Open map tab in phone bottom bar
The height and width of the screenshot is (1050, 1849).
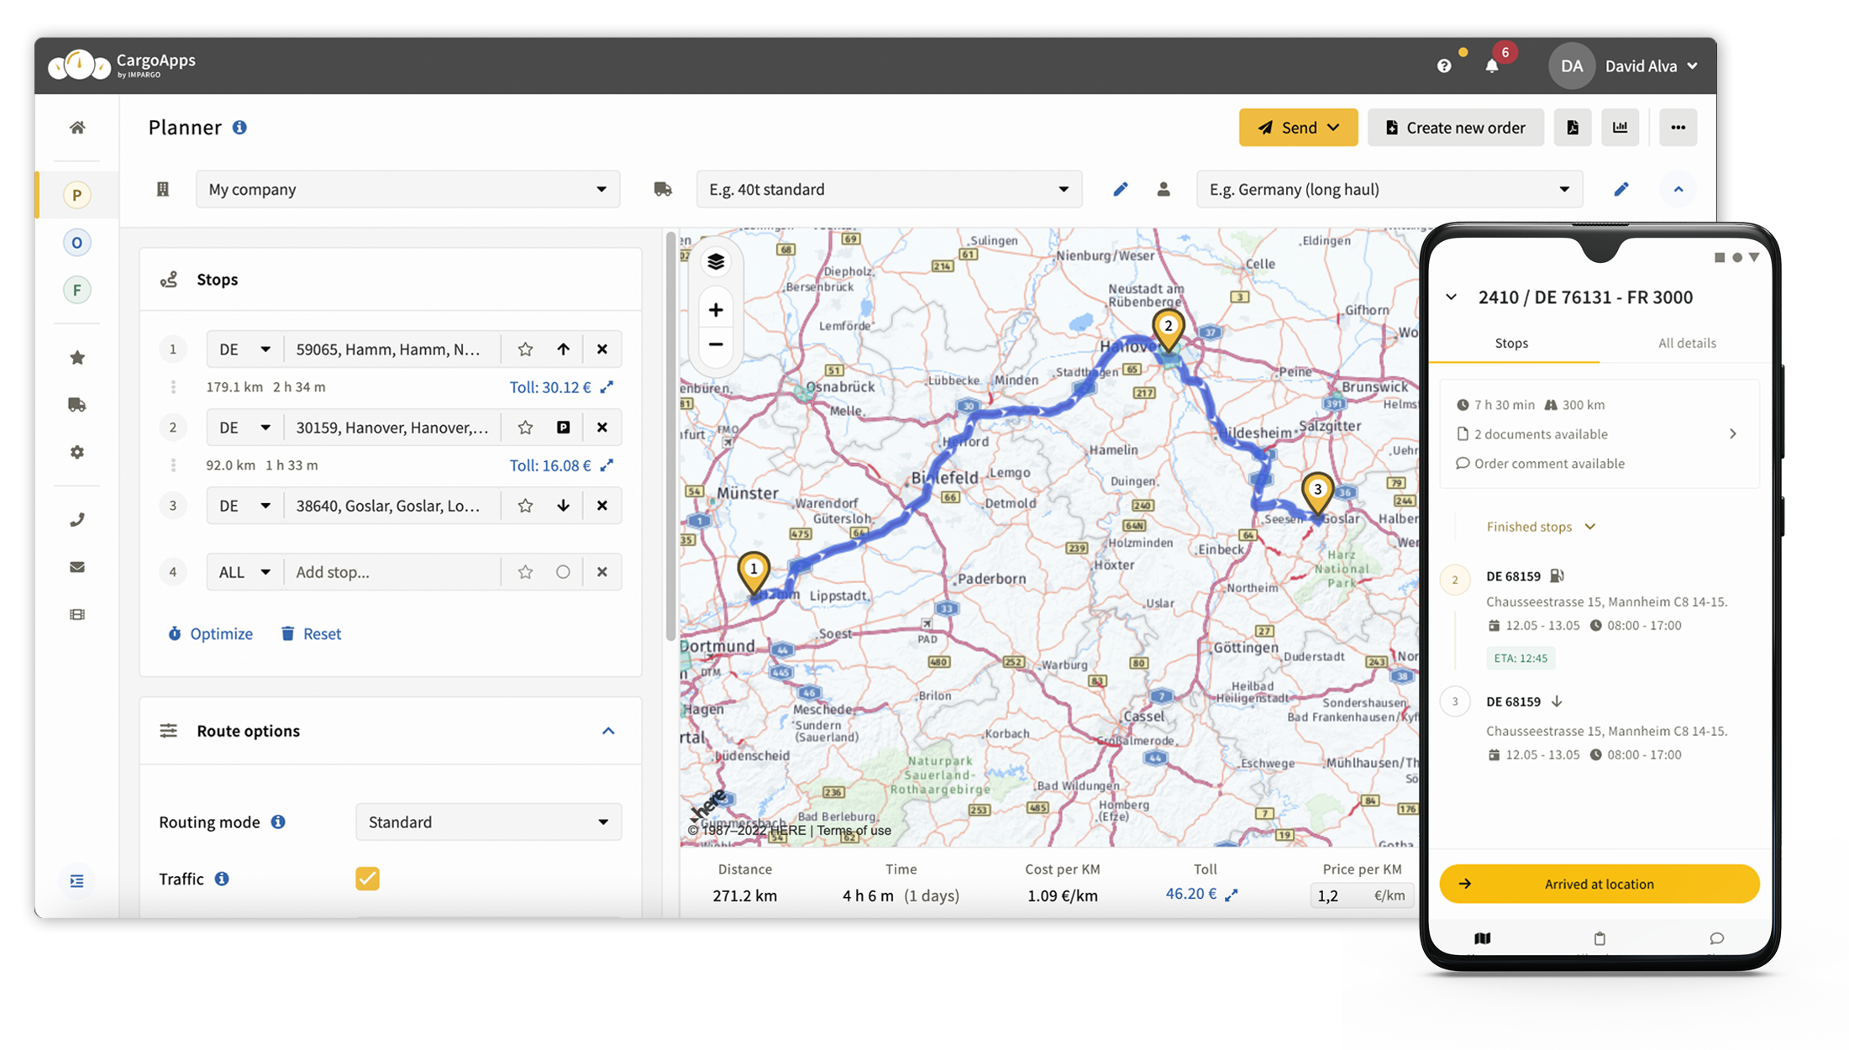[x=1483, y=938]
